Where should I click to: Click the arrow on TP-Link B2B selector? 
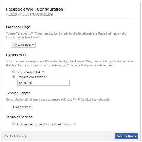33,45
